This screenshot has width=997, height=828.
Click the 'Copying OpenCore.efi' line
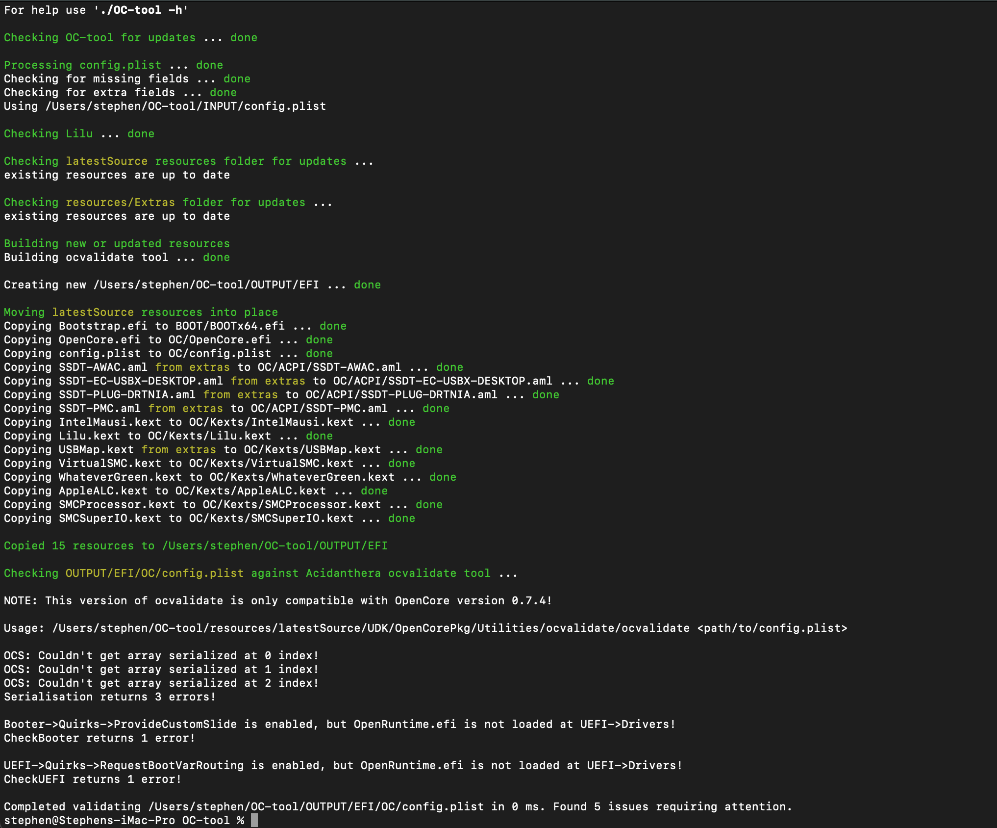(168, 339)
